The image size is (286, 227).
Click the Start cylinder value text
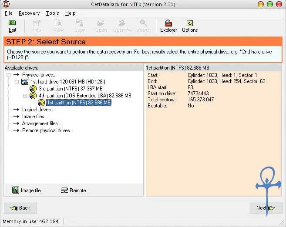222,75
